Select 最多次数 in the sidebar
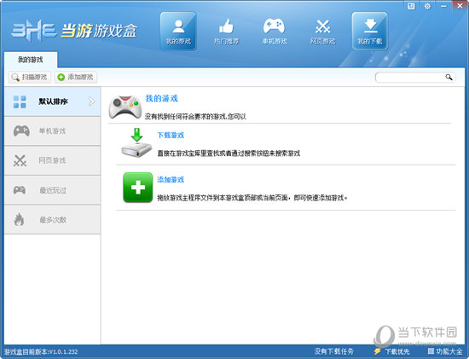469x359 pixels. 52,220
